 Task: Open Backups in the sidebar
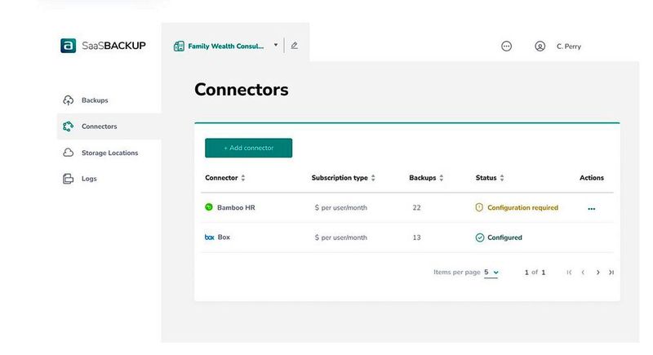[95, 100]
